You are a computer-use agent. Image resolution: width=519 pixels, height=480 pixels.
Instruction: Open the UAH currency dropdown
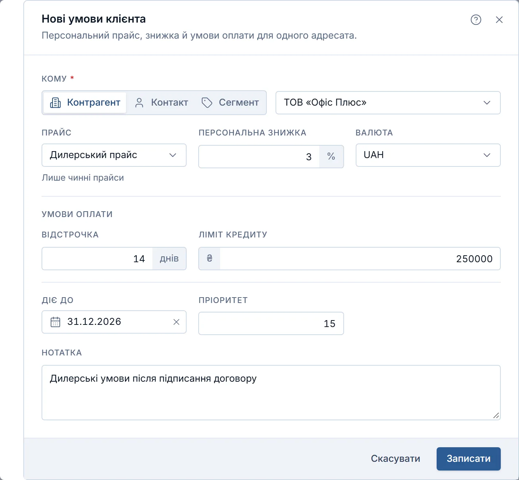coord(428,155)
